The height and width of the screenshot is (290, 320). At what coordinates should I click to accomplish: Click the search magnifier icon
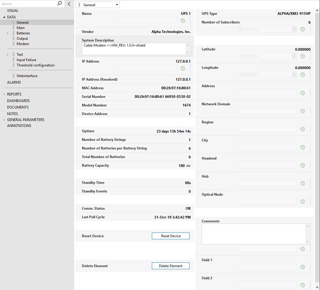click(59, 4)
